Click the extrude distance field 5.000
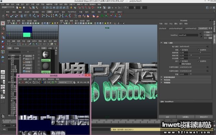The image size is (216, 135). [x=184, y=58]
